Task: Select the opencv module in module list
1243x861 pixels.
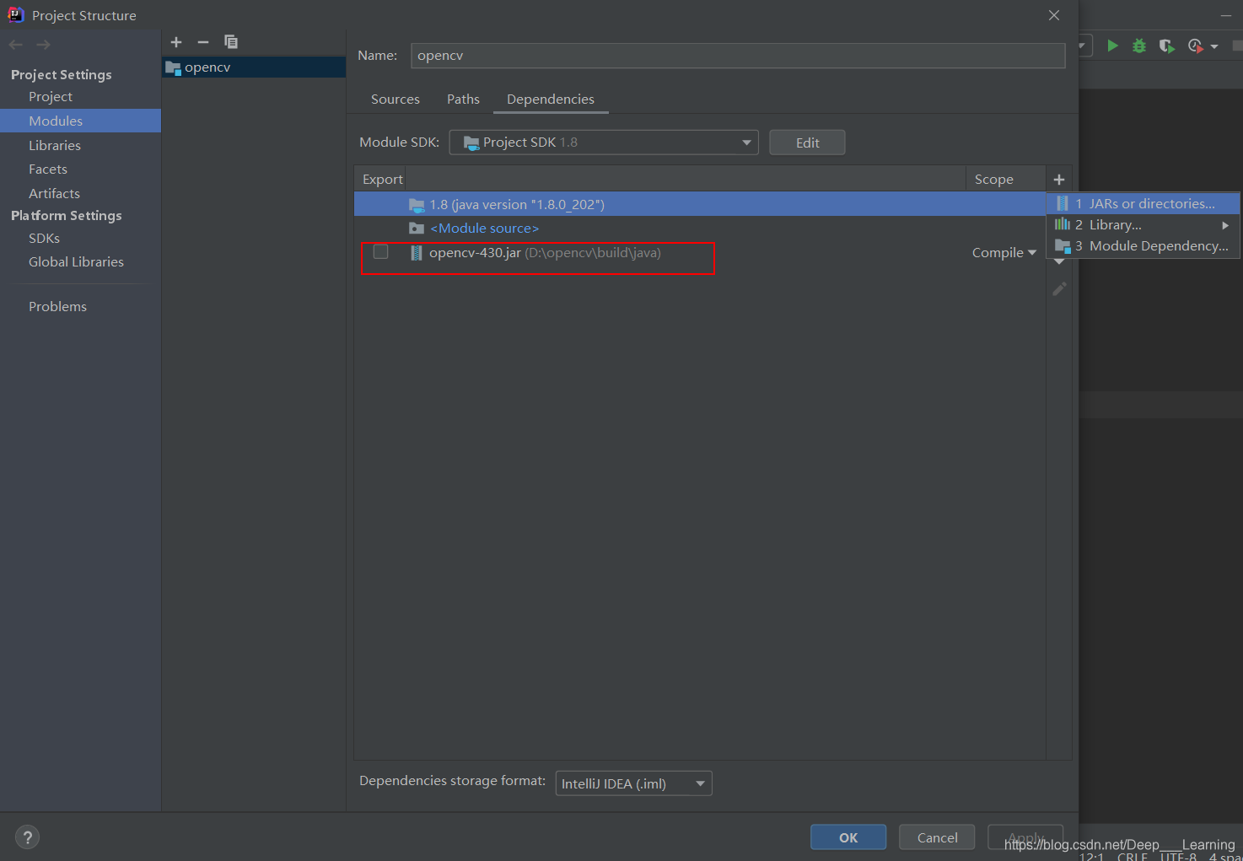Action: coord(254,67)
